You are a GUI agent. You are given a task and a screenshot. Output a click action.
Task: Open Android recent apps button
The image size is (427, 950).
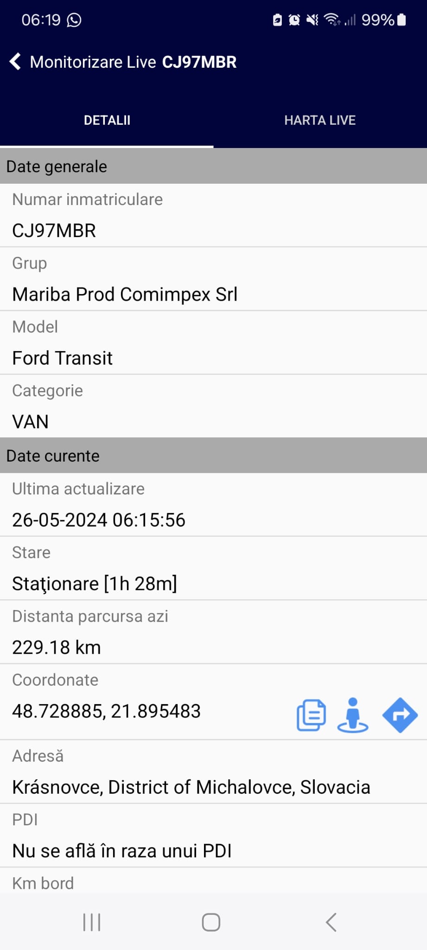coord(92,922)
